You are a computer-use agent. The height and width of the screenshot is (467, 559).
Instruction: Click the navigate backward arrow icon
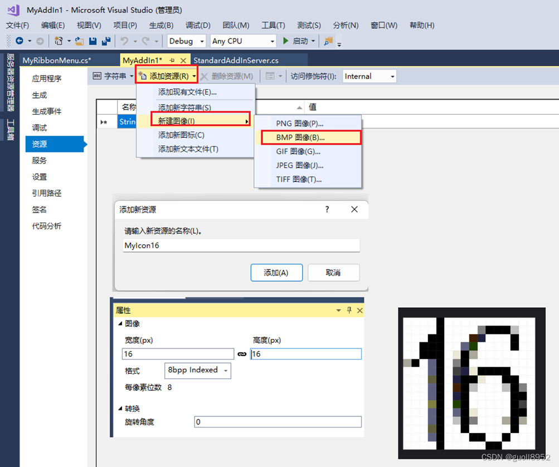pos(20,41)
